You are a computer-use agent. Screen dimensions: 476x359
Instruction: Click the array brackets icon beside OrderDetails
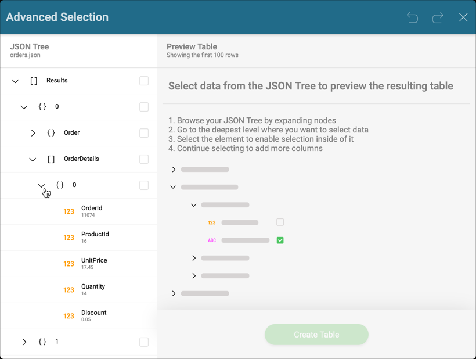pyautogui.click(x=51, y=159)
